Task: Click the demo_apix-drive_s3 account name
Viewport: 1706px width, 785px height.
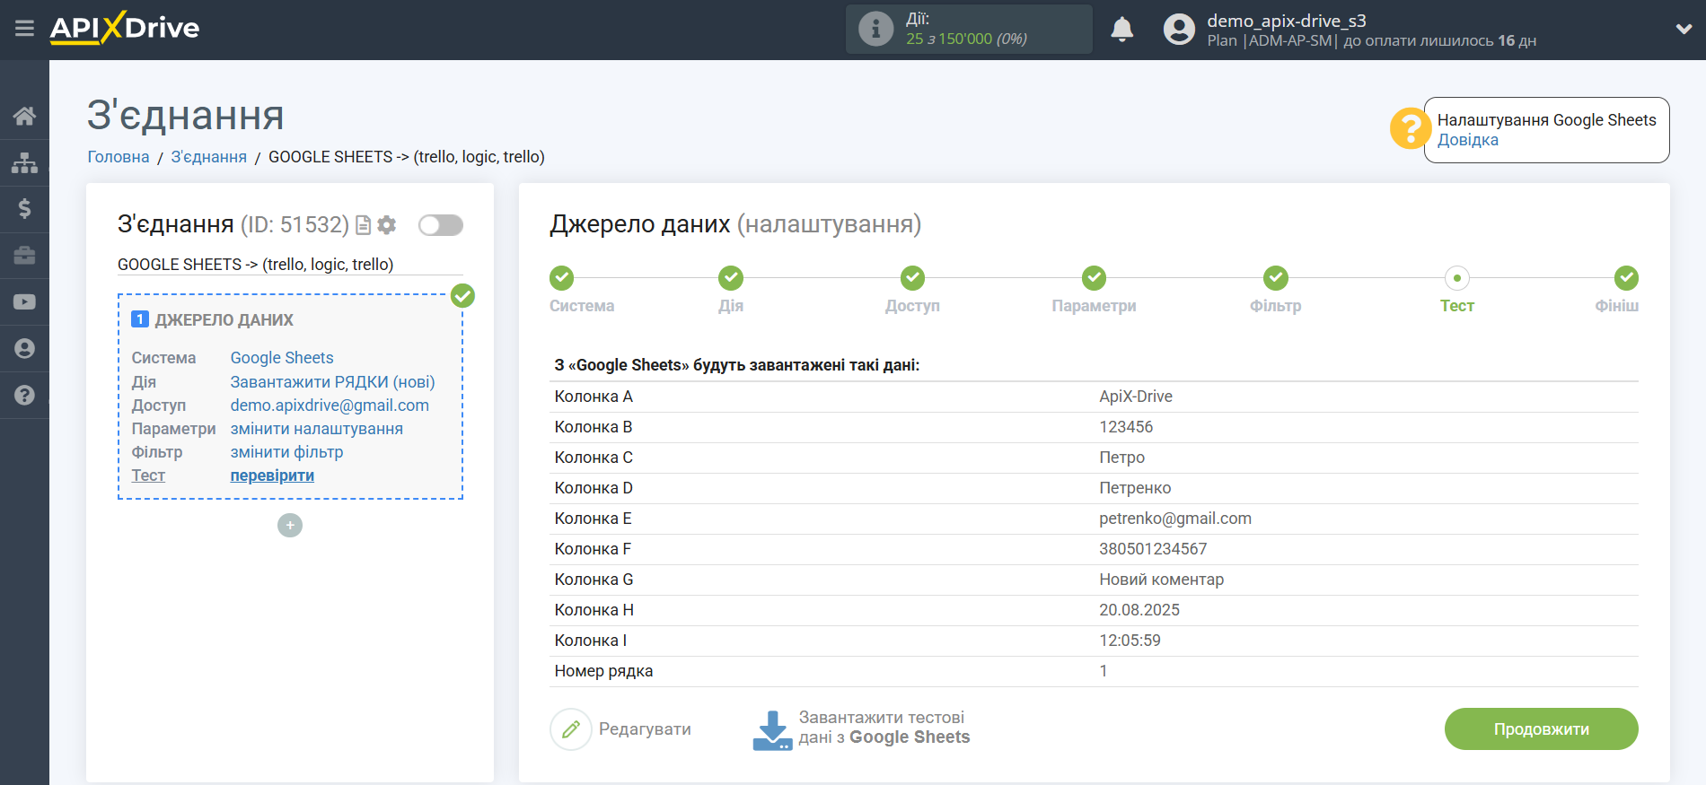Action: (x=1286, y=21)
